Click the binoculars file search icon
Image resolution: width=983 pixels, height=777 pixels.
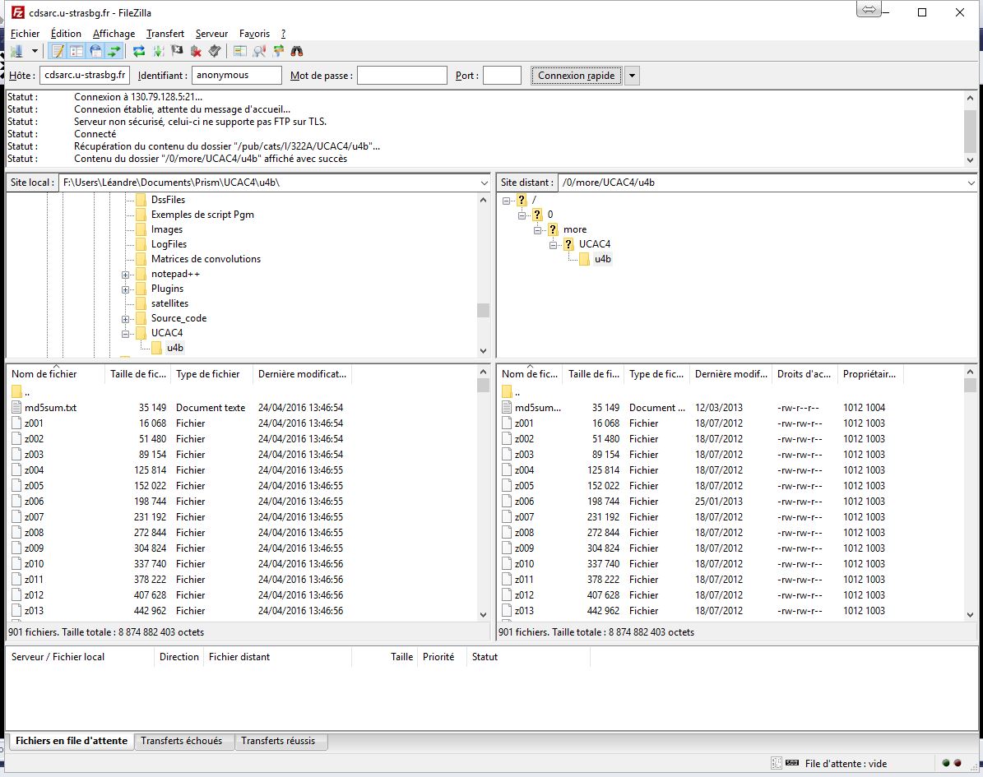click(297, 51)
